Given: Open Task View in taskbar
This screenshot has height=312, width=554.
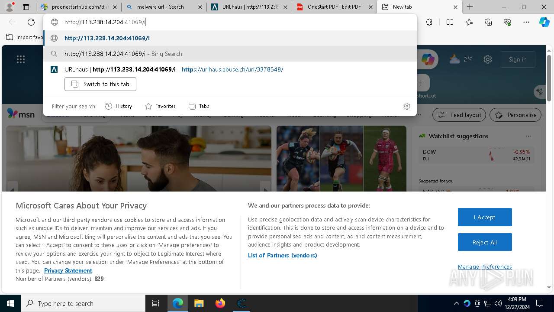Looking at the screenshot, I should coord(156,303).
